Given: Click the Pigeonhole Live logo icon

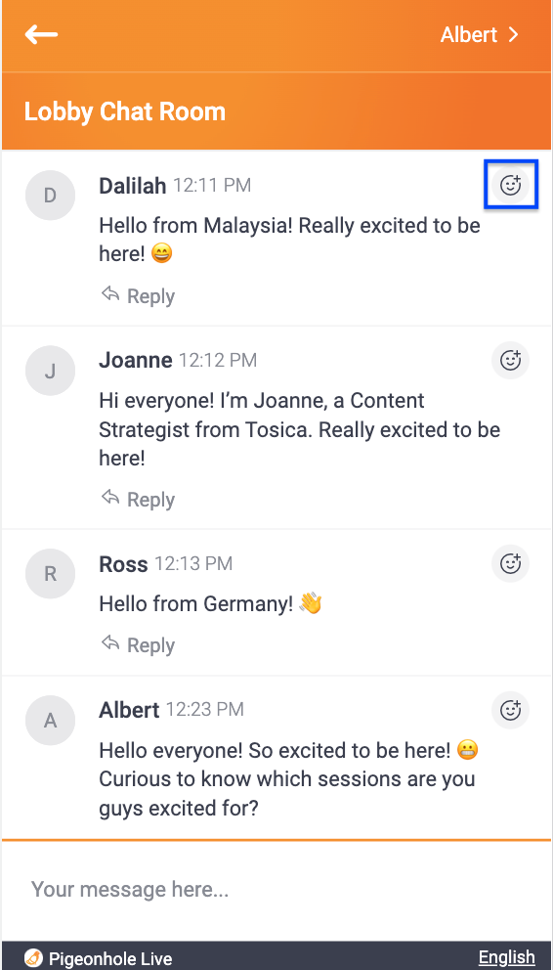Looking at the screenshot, I should coord(33,958).
